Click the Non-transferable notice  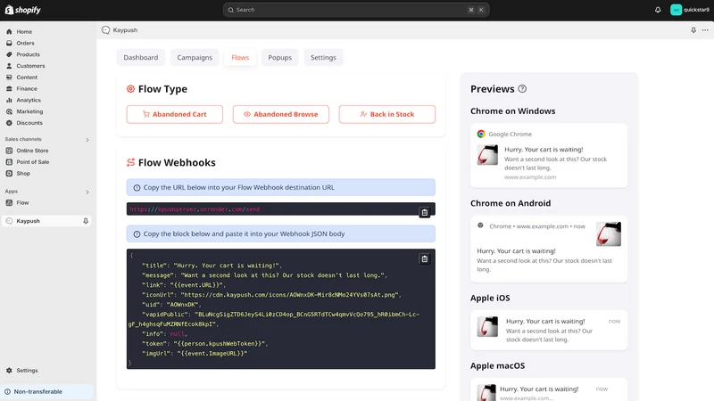47,391
